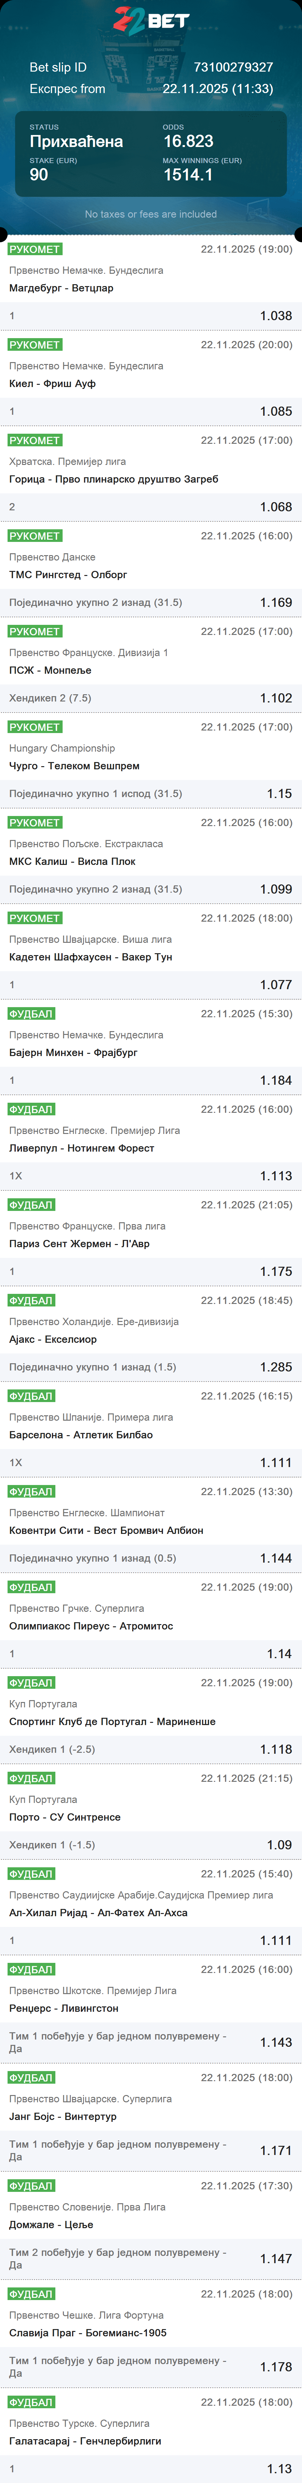302x2483 pixels.
Task: Open the Кил - Фриш Ауф match
Action: click(x=52, y=384)
